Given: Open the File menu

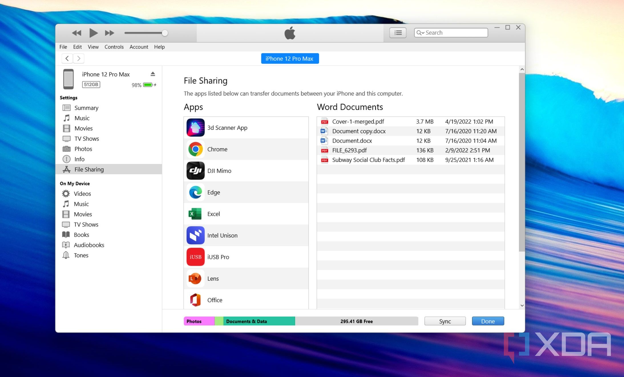Looking at the screenshot, I should (64, 47).
